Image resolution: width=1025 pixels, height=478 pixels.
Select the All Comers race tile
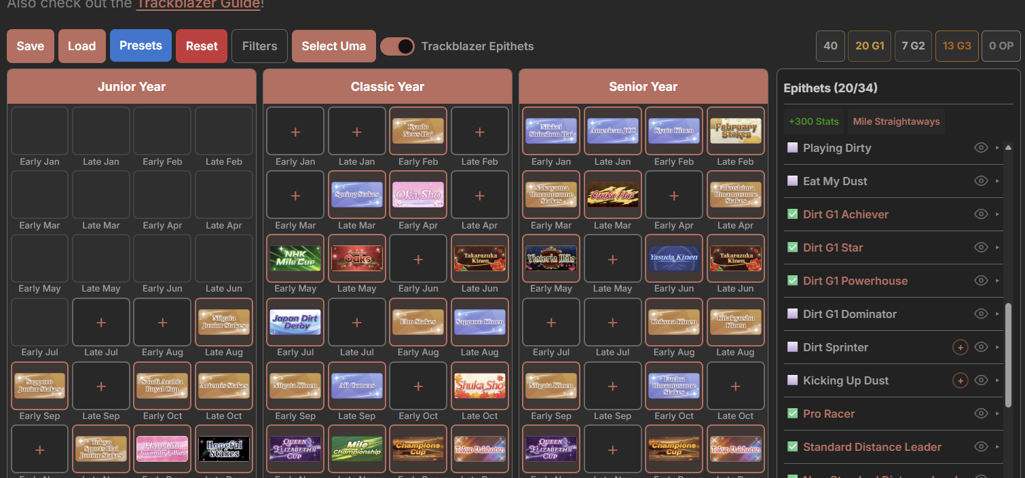(356, 386)
